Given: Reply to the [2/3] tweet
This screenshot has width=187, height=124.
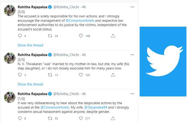Looking at the screenshot, I should (x=20, y=75).
